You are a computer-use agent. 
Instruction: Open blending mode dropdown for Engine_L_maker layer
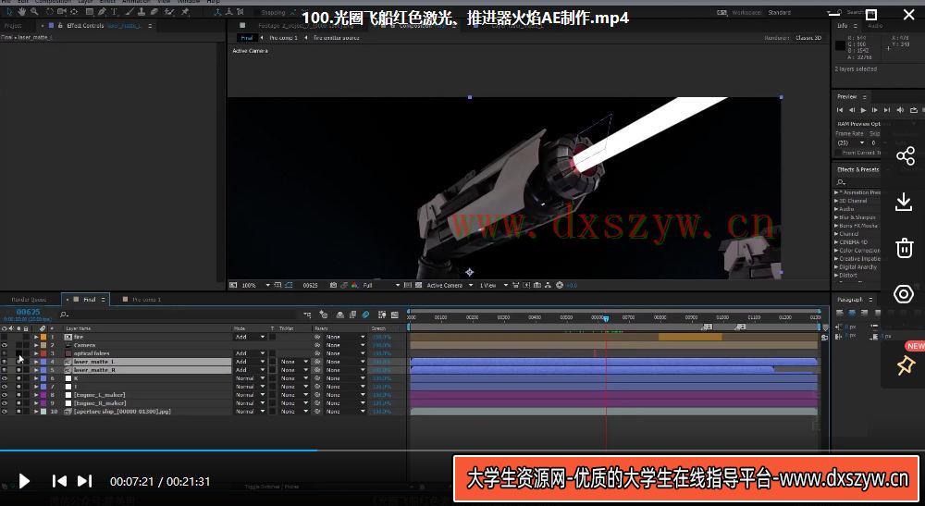(x=250, y=395)
